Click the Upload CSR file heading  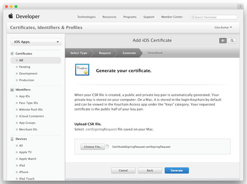click(x=88, y=124)
